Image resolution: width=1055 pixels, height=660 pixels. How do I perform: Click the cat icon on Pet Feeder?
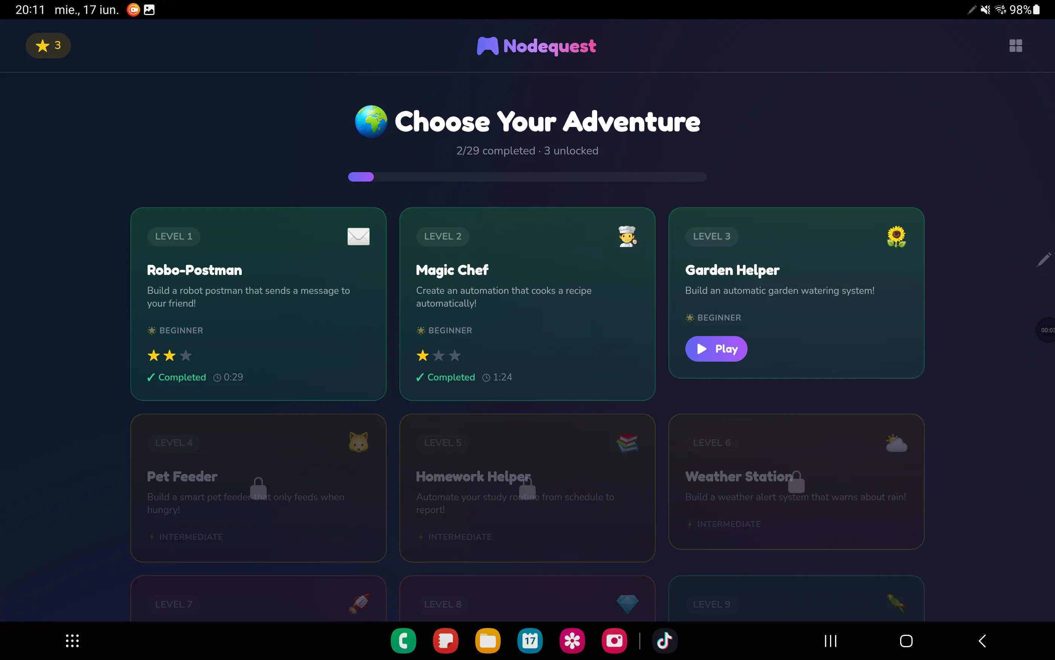point(358,443)
